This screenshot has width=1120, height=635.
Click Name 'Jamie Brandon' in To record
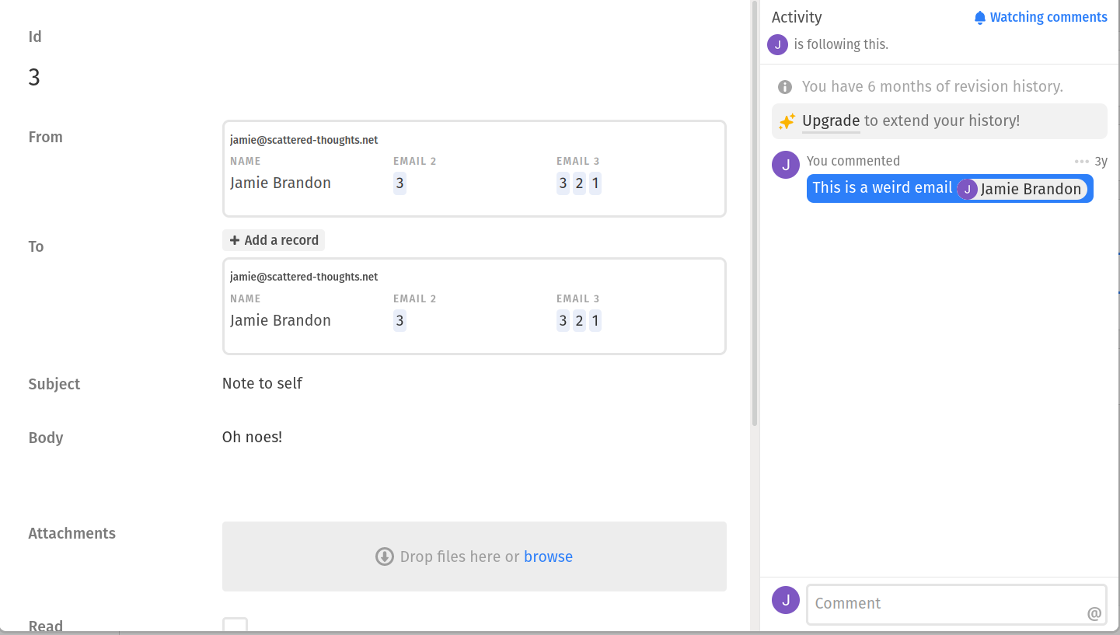pyautogui.click(x=281, y=320)
